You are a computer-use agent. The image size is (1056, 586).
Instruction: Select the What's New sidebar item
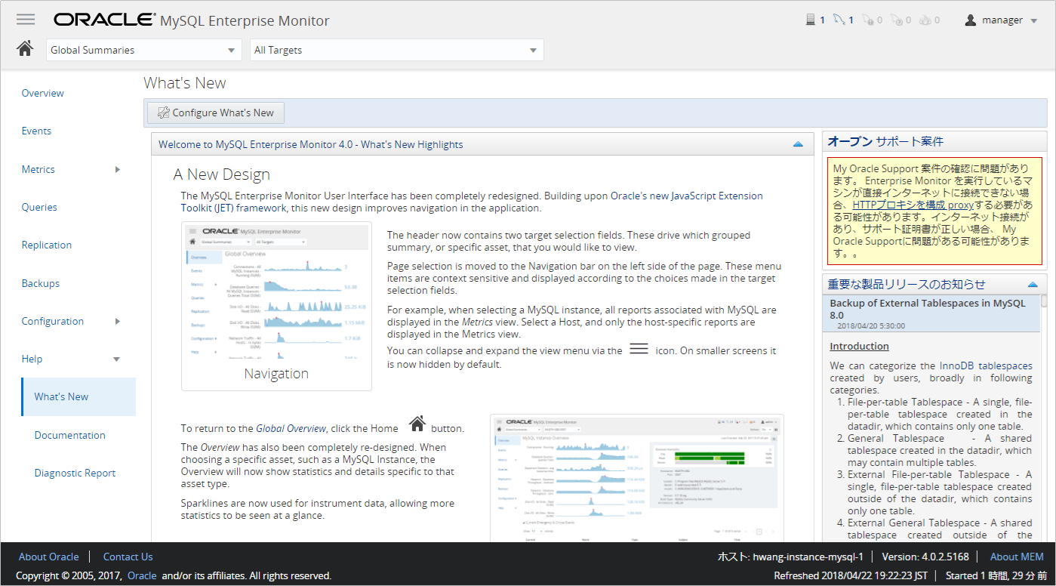(x=79, y=397)
